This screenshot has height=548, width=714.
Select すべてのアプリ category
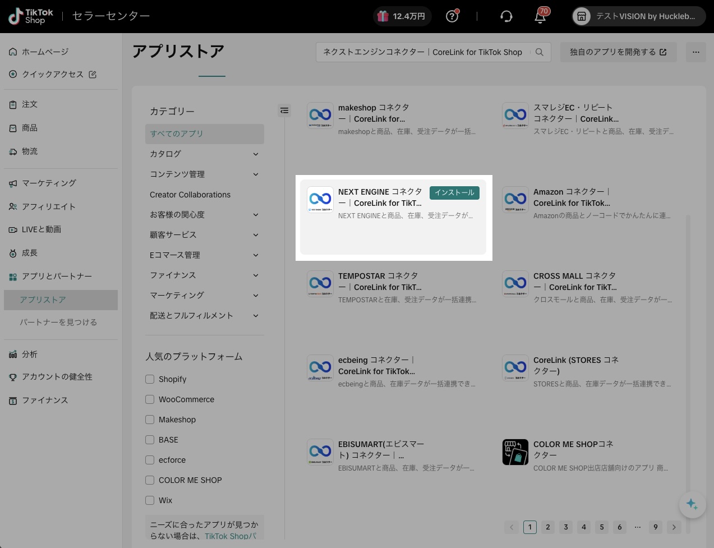click(205, 133)
